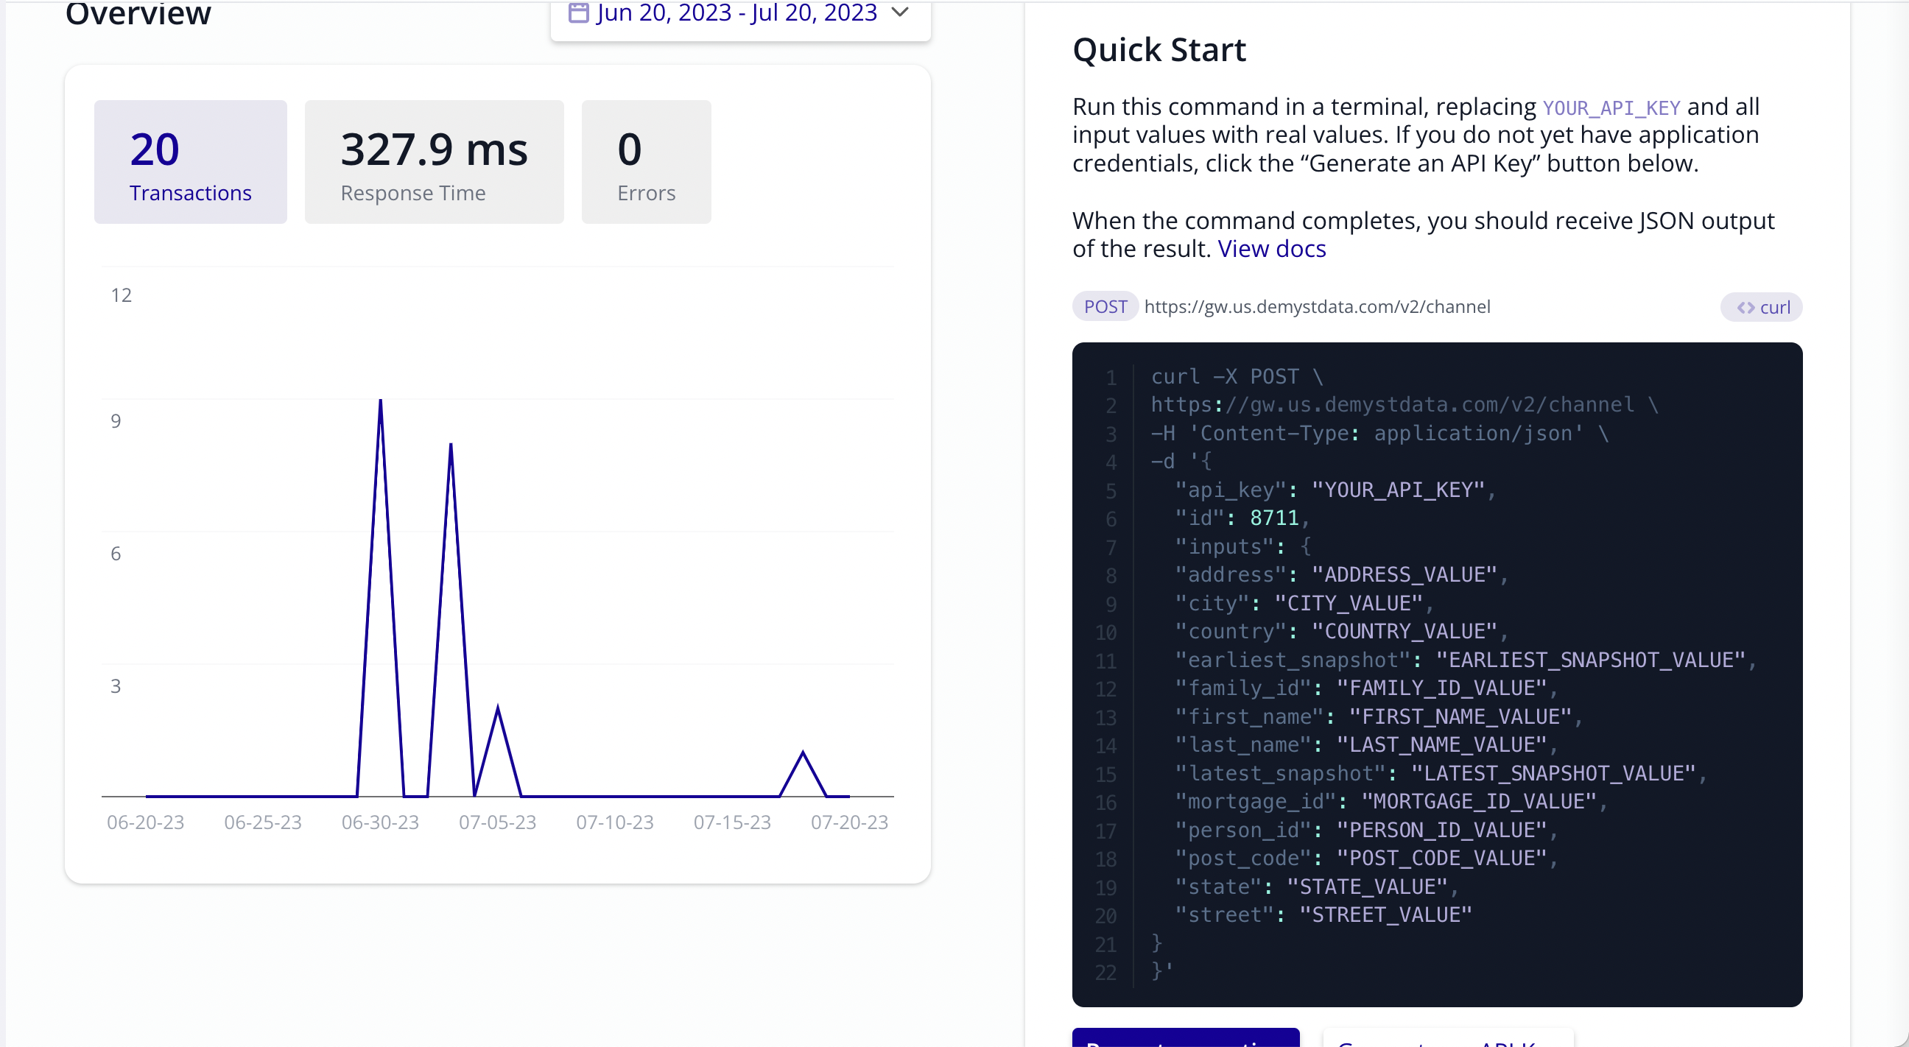Click the YOUR_API_KEY inline code in description

(x=1611, y=108)
